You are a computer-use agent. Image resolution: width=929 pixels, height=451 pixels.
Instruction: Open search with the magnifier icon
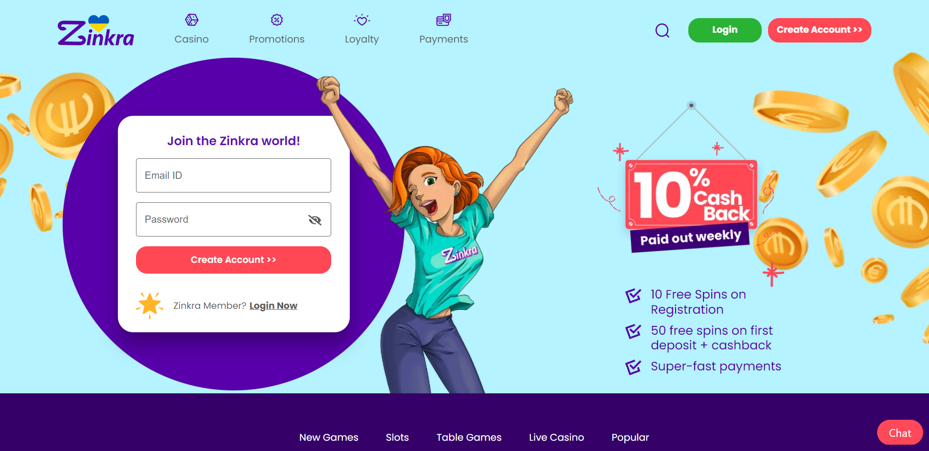click(662, 31)
